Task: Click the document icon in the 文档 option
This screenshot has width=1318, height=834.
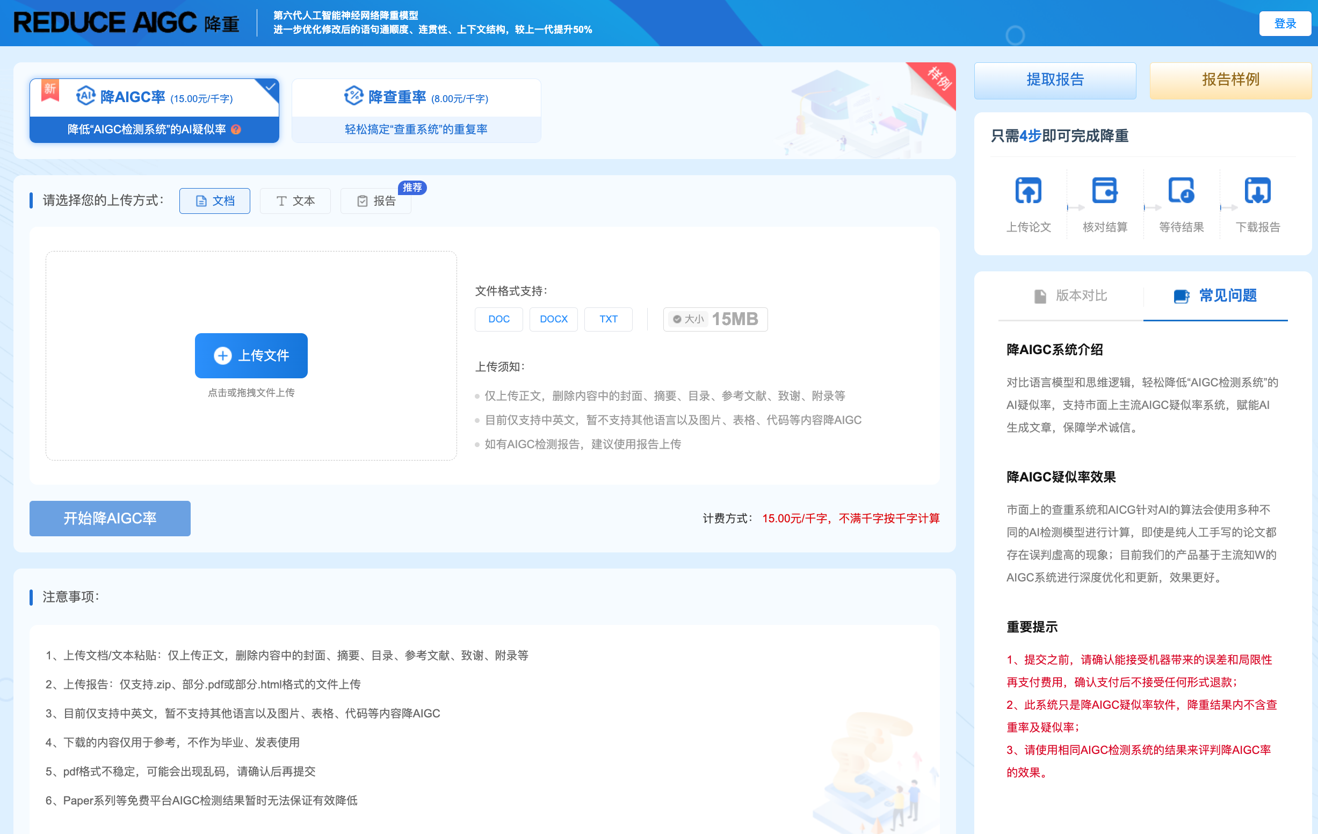Action: [x=201, y=201]
